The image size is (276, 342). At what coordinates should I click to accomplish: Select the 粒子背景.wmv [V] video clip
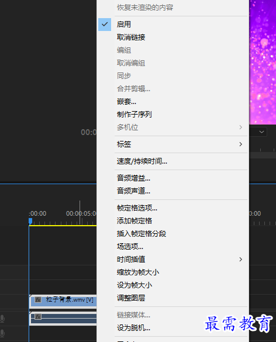click(63, 301)
